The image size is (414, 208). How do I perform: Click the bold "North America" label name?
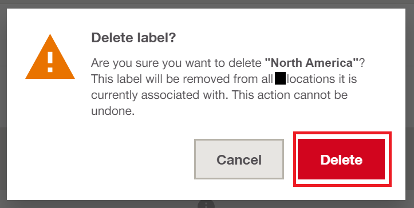point(312,63)
